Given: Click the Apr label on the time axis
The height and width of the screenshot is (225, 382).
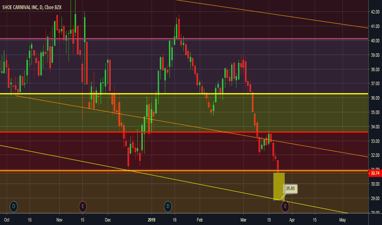Looking at the screenshot, I should pyautogui.click(x=292, y=220).
